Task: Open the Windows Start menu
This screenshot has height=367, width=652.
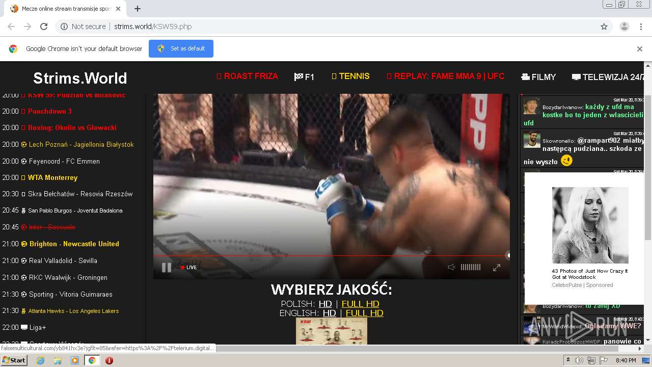Action: pyautogui.click(x=14, y=360)
